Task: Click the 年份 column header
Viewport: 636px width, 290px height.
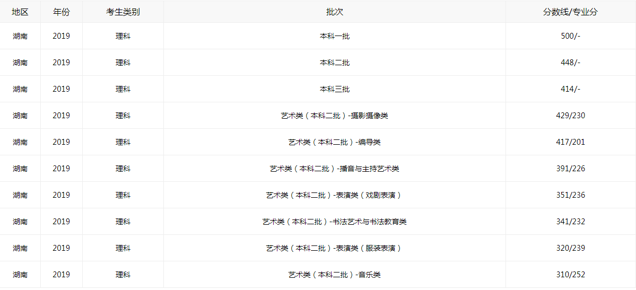Action: click(x=62, y=12)
